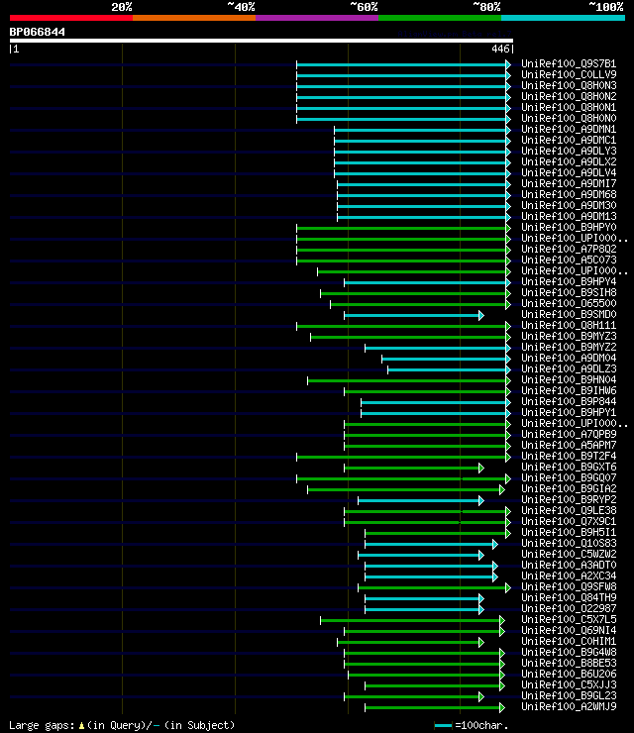
Task: Click the short cyan bar for UniRef100_B9SMD0
Action: (x=414, y=316)
